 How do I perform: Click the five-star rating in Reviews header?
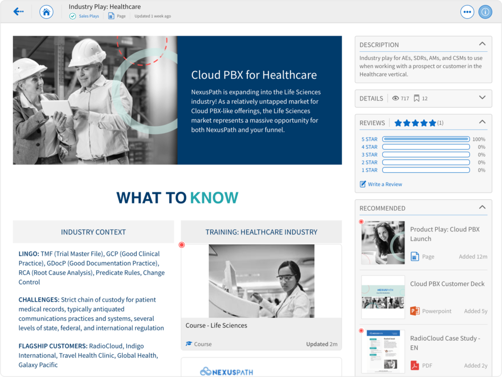click(415, 123)
